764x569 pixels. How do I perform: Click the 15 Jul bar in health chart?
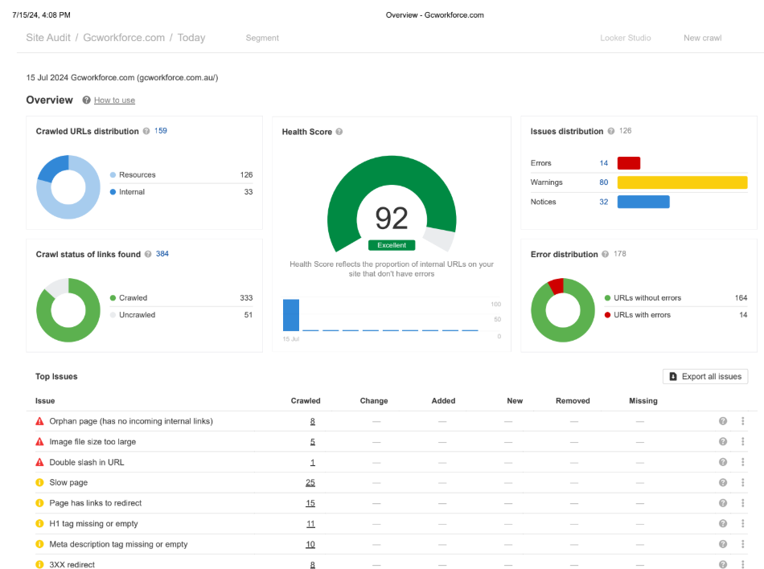[291, 315]
